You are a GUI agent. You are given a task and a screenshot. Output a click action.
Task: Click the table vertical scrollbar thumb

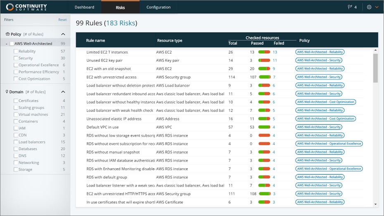pos(375,68)
